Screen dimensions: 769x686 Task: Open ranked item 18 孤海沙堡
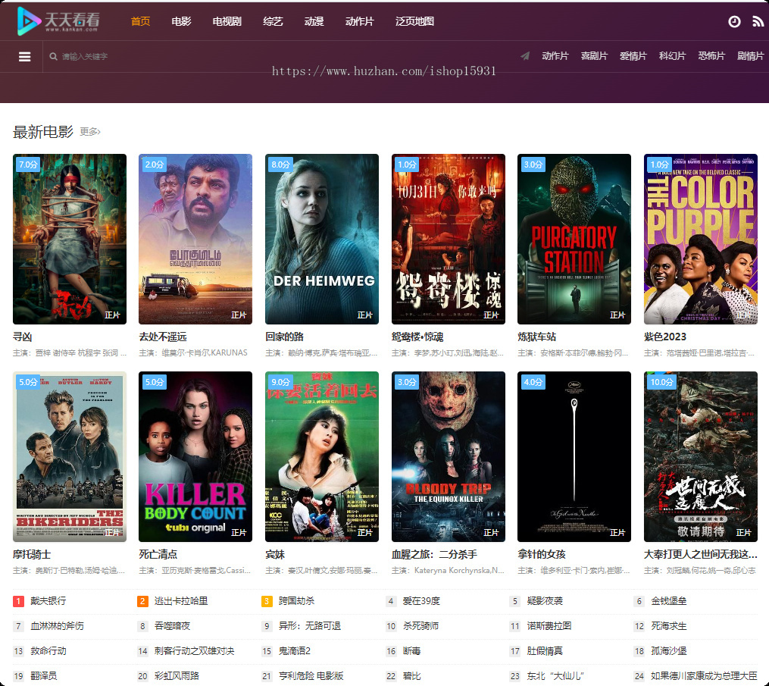669,651
